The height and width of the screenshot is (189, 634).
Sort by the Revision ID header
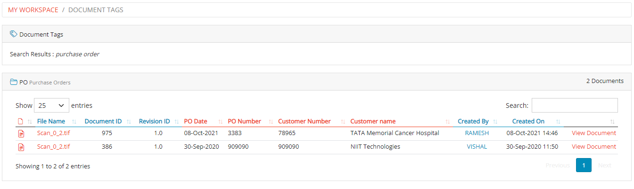154,121
